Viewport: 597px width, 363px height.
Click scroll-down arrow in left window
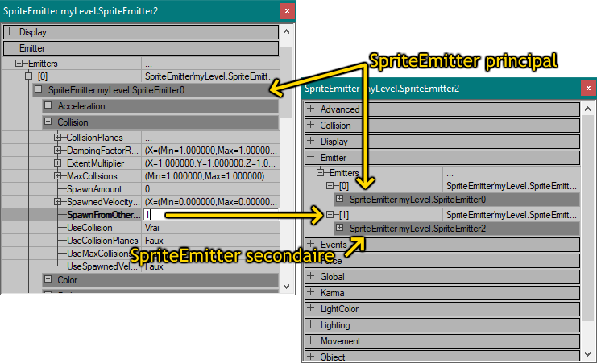pos(287,287)
